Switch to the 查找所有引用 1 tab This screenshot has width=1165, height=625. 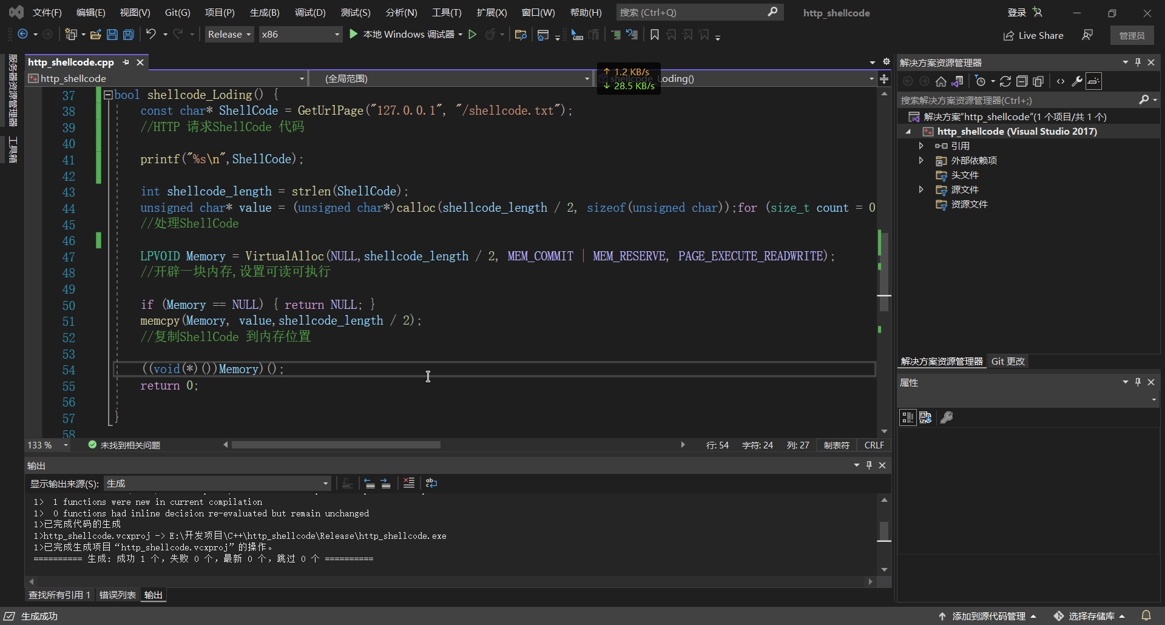click(59, 595)
